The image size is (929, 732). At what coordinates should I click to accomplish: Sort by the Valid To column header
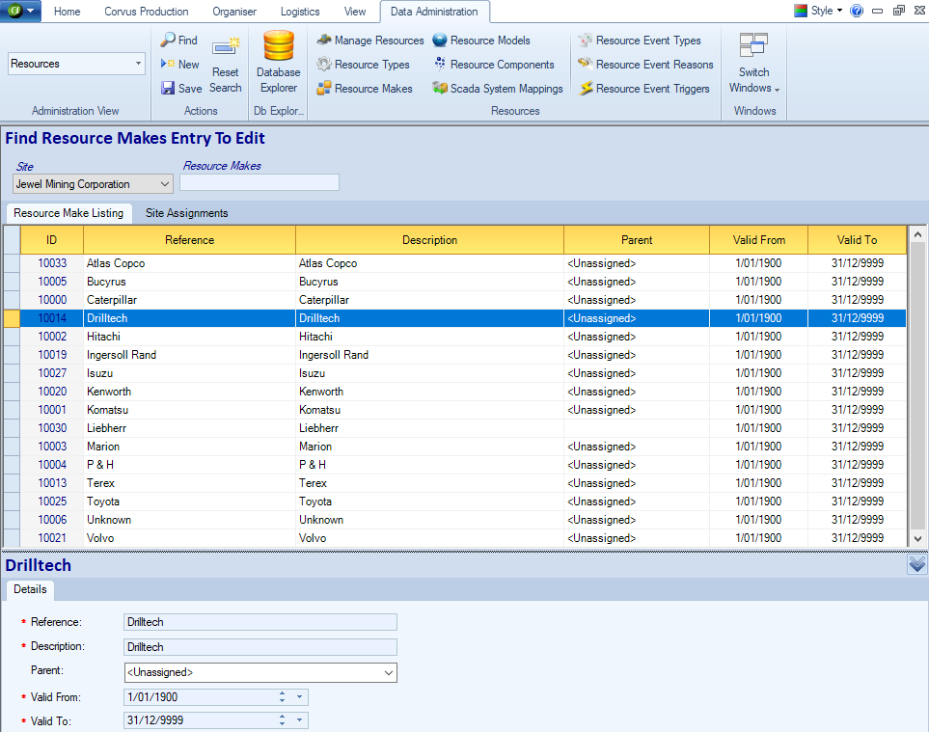(x=857, y=240)
